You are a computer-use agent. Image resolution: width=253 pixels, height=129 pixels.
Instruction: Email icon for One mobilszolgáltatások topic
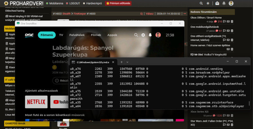point(228,31)
